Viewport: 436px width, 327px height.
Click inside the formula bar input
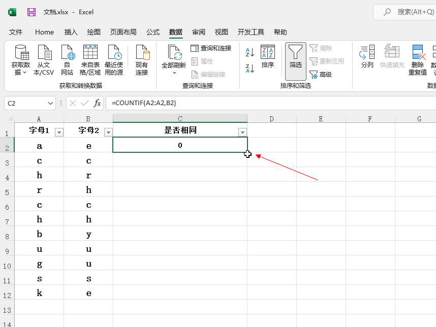tap(271, 103)
